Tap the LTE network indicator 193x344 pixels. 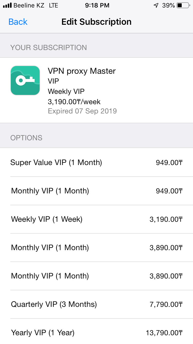click(54, 5)
